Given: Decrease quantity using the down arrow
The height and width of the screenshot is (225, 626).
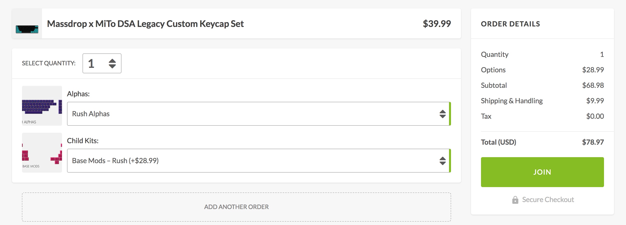Looking at the screenshot, I should click(112, 66).
